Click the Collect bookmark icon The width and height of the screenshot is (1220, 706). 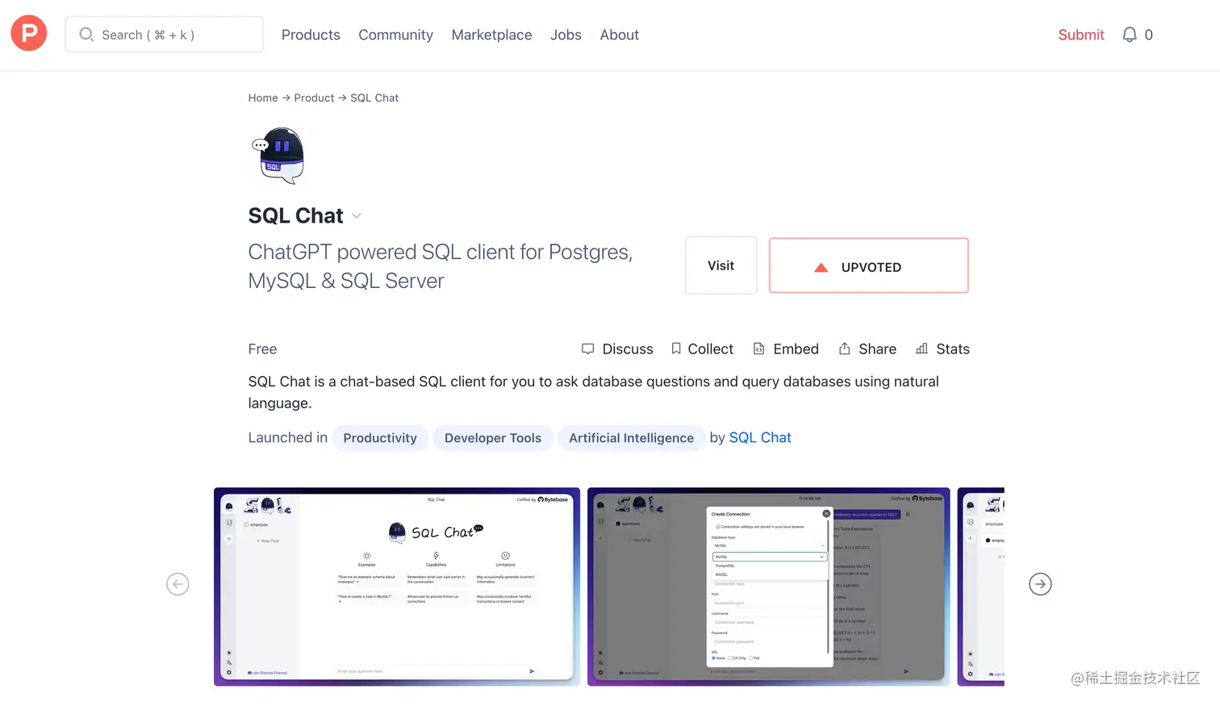[676, 349]
